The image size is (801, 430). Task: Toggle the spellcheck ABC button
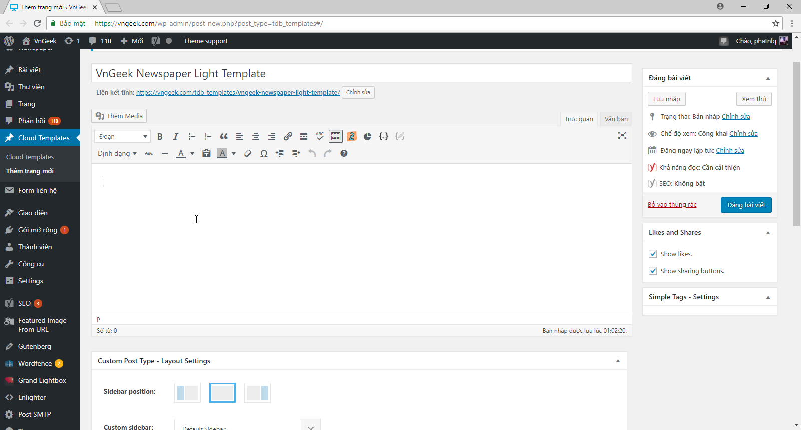[x=320, y=136]
